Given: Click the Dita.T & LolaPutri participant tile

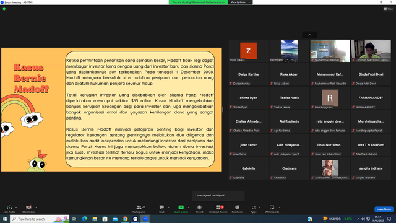Looking at the screenshot, I should [371, 145].
